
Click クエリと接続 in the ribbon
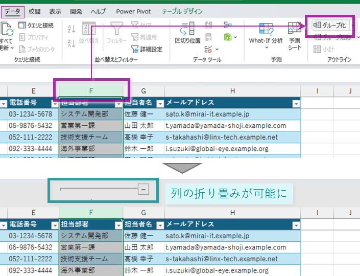click(x=36, y=25)
